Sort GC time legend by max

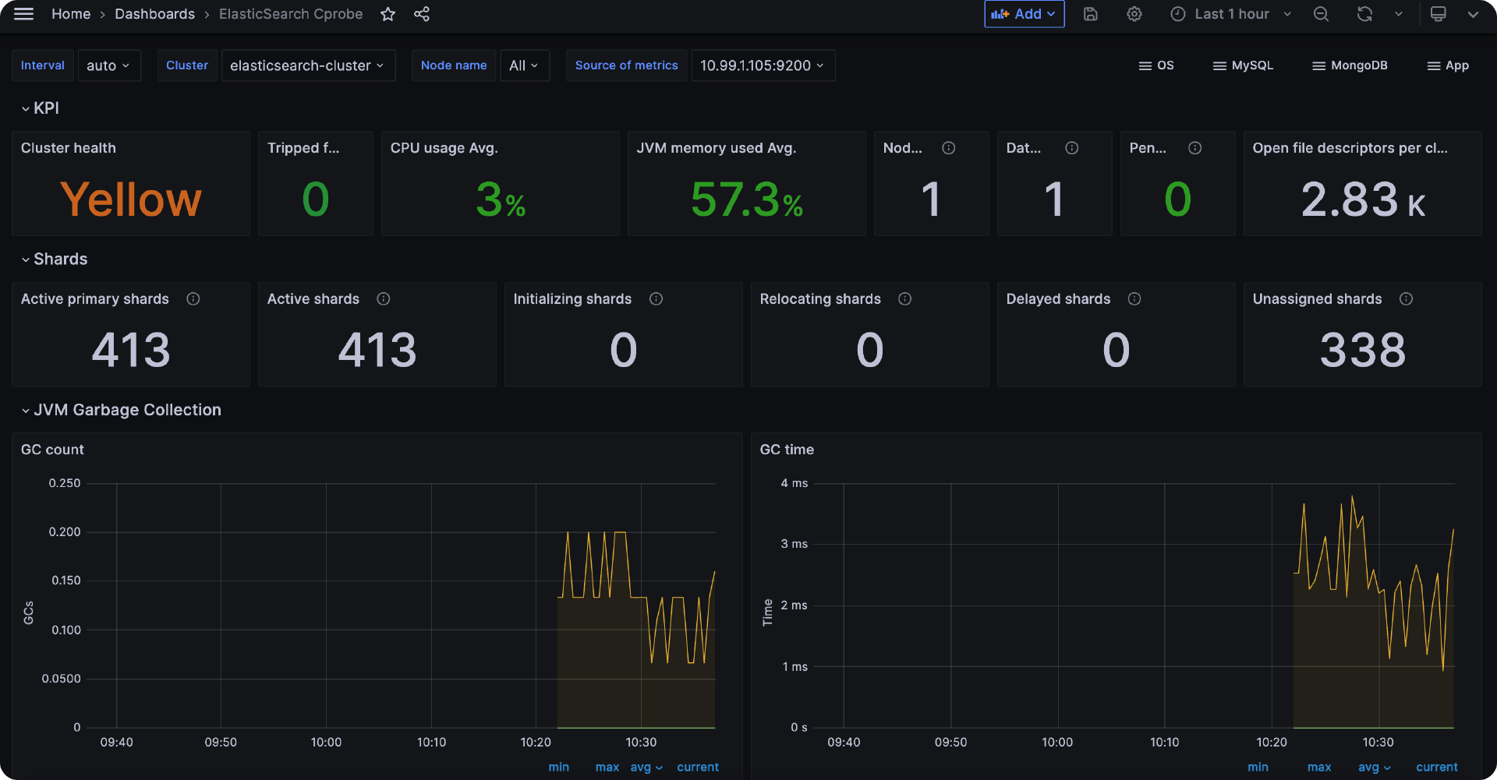(1319, 768)
